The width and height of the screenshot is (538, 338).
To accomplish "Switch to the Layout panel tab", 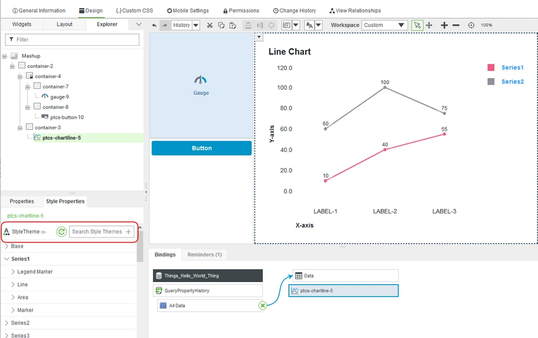I will (65, 24).
